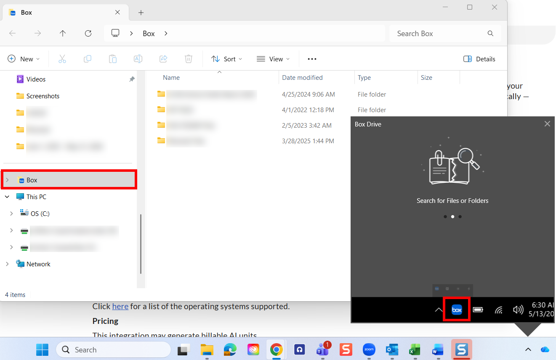
Task: Select the middle carousel dot in Box Drive
Action: (452, 216)
